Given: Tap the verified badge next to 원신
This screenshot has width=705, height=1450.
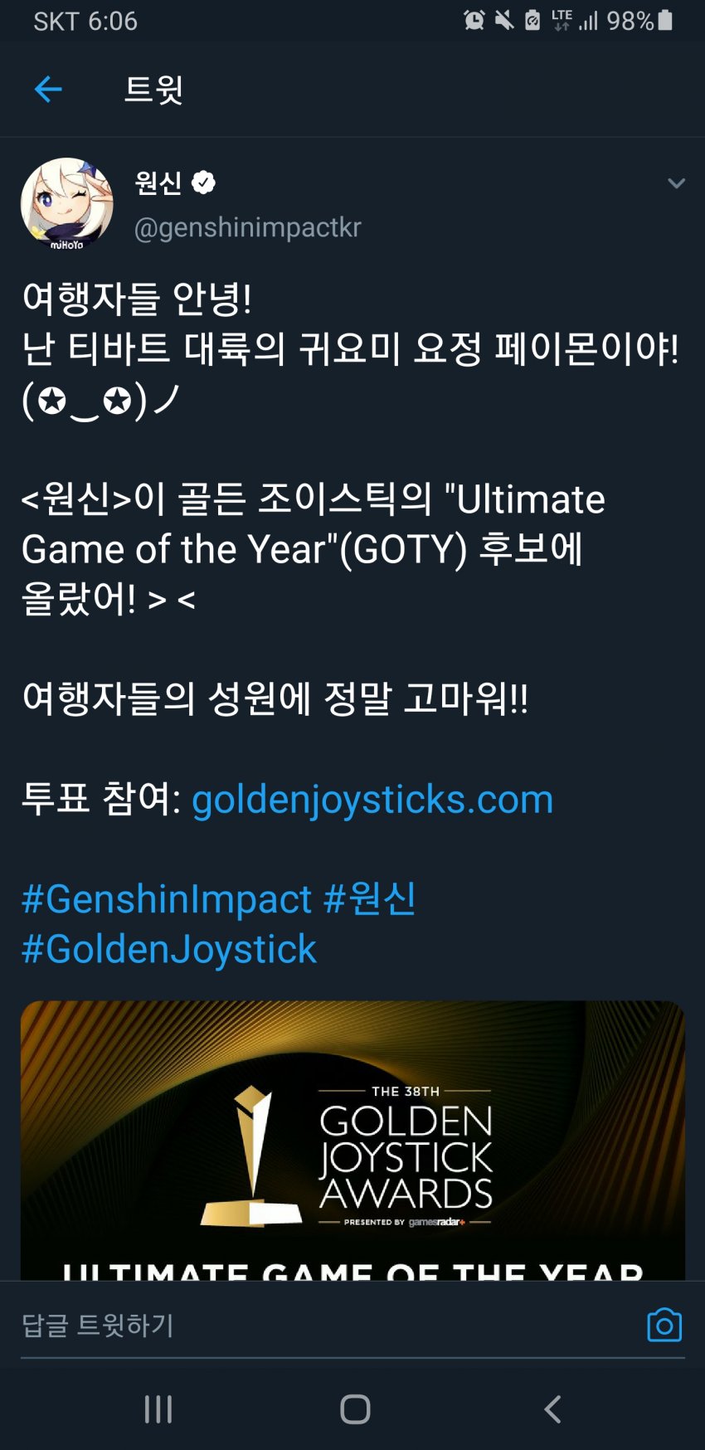Looking at the screenshot, I should 203,182.
